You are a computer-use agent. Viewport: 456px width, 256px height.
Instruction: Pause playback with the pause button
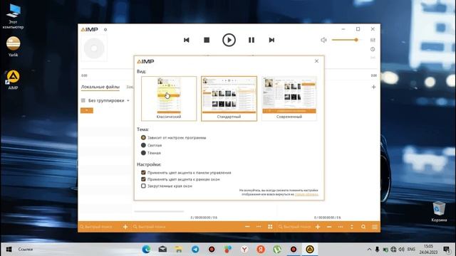252,40
